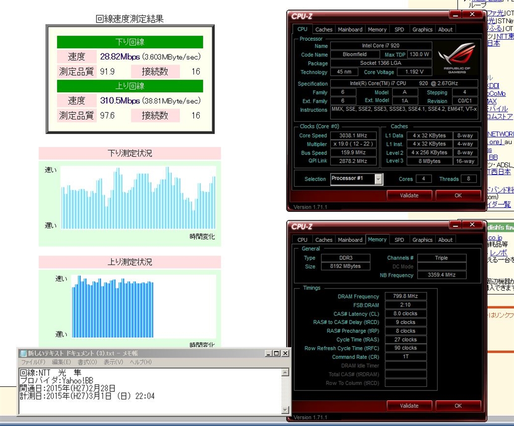Viewport: 514px width, 426px height.
Task: Click Validate in the upper CPU-Z window
Action: (x=409, y=195)
